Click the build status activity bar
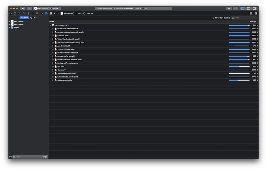 tap(133, 9)
